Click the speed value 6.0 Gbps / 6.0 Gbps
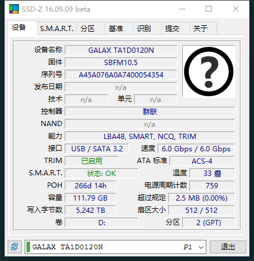254x261 pixels. click(196, 149)
